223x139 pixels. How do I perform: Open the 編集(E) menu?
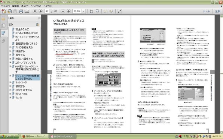15,6
